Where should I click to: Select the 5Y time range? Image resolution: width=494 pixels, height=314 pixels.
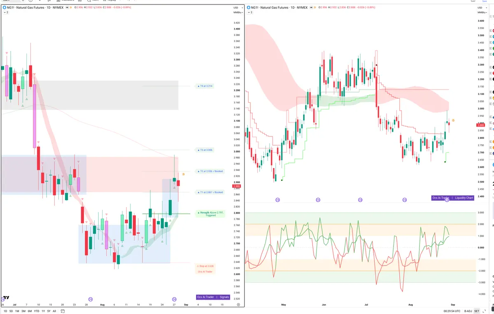[x=49, y=311]
